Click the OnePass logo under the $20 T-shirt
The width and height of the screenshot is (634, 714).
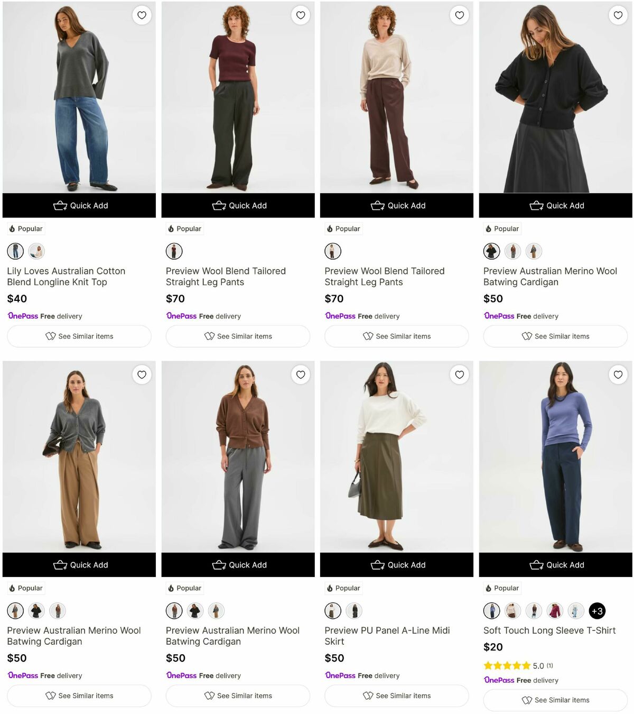pos(499,681)
